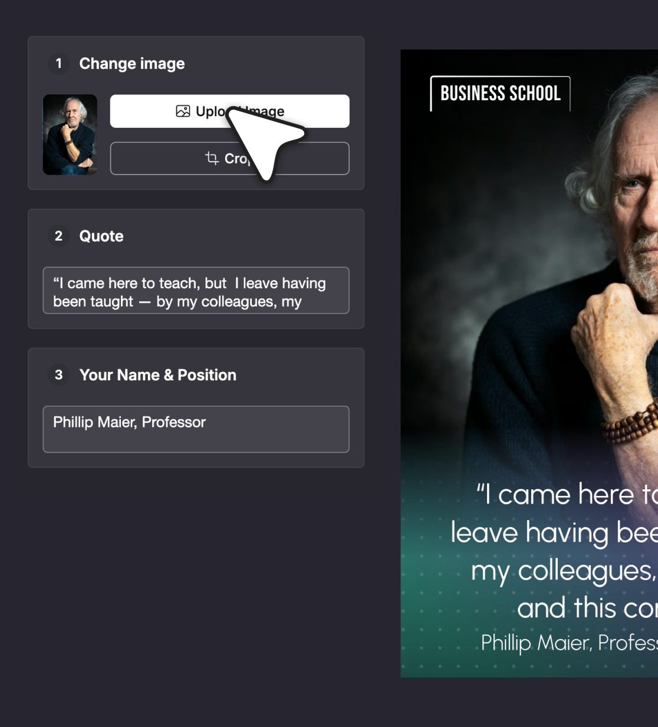
Task: Click the Upload image picture icon
Action: 183,111
